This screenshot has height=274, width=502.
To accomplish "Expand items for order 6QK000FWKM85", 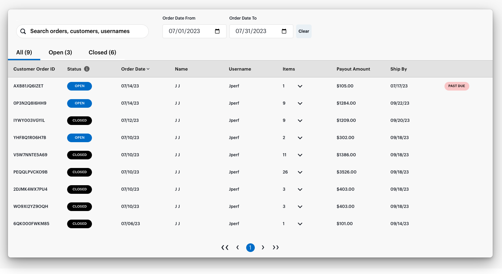I will point(300,224).
